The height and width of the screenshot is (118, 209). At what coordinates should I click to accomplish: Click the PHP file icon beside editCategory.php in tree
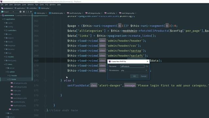click(12, 87)
